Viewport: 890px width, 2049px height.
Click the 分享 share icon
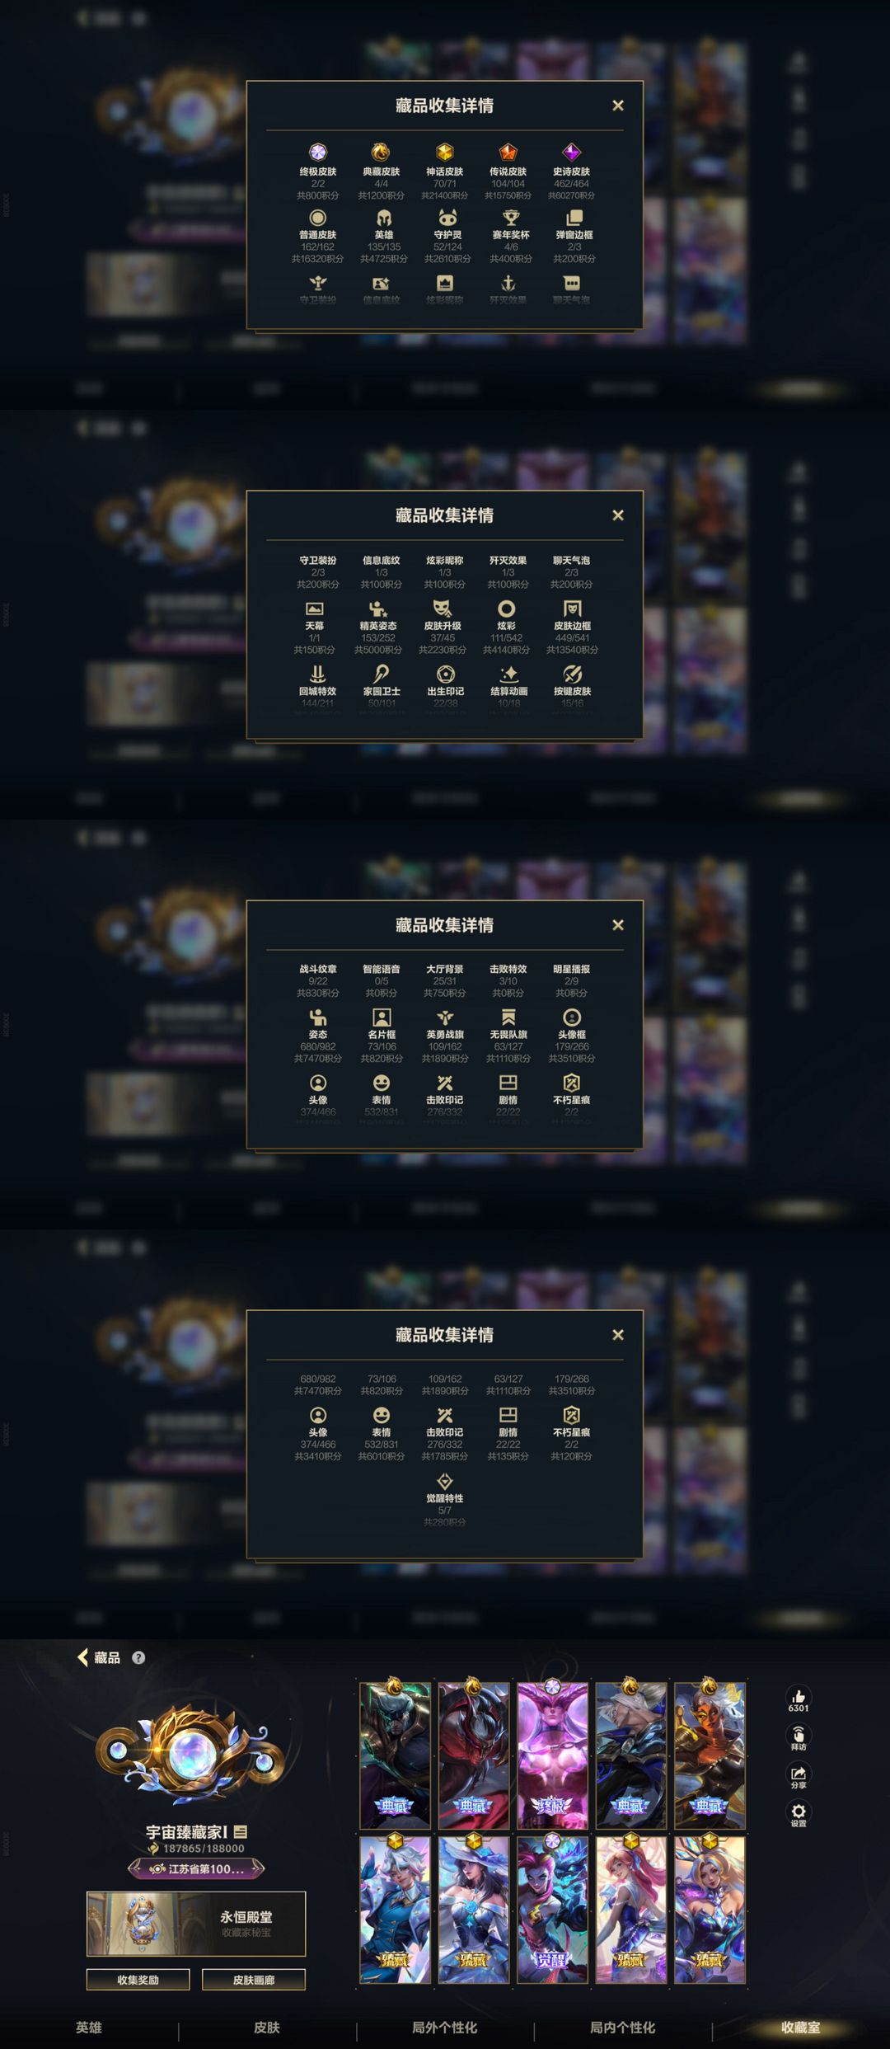click(798, 1774)
